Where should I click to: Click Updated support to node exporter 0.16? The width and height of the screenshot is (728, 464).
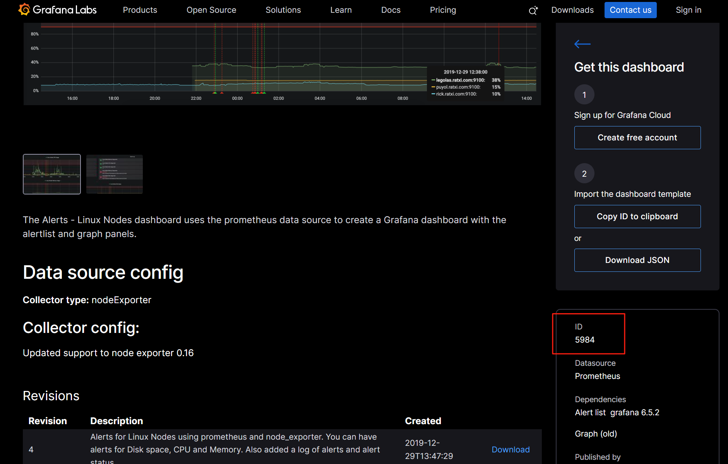(x=108, y=353)
